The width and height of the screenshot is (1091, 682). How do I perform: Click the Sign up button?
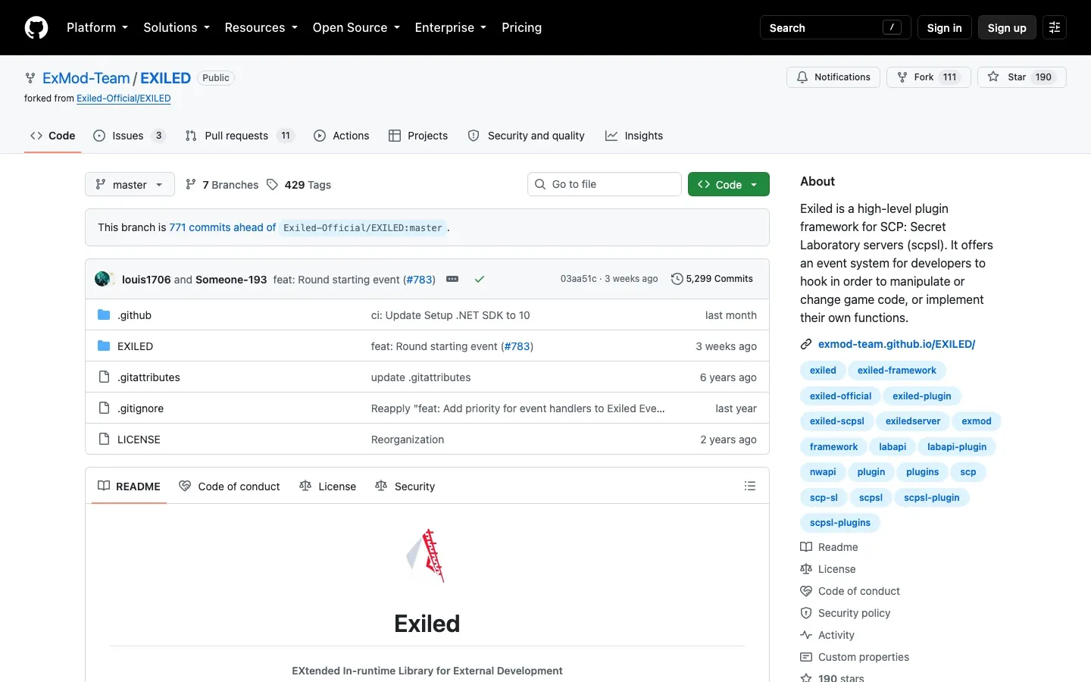coord(1007,27)
